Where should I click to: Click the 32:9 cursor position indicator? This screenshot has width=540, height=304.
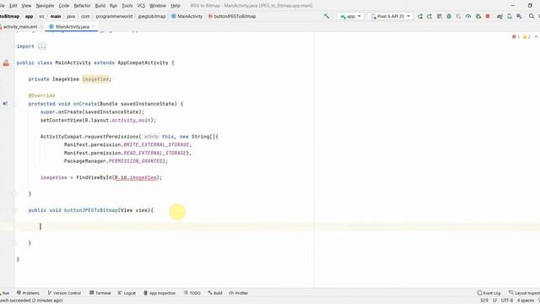[x=483, y=301]
